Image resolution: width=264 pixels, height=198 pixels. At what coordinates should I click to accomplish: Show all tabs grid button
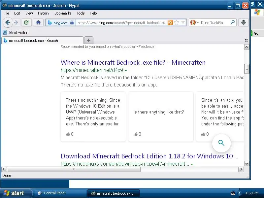(x=246, y=40)
